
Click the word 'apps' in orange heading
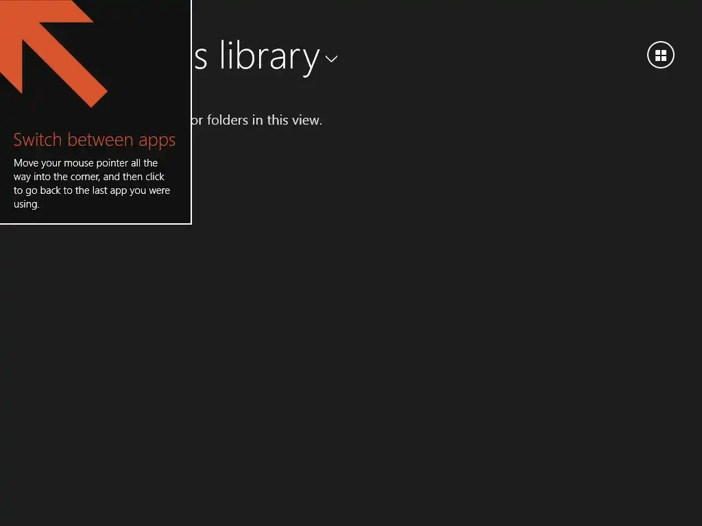[x=157, y=141]
